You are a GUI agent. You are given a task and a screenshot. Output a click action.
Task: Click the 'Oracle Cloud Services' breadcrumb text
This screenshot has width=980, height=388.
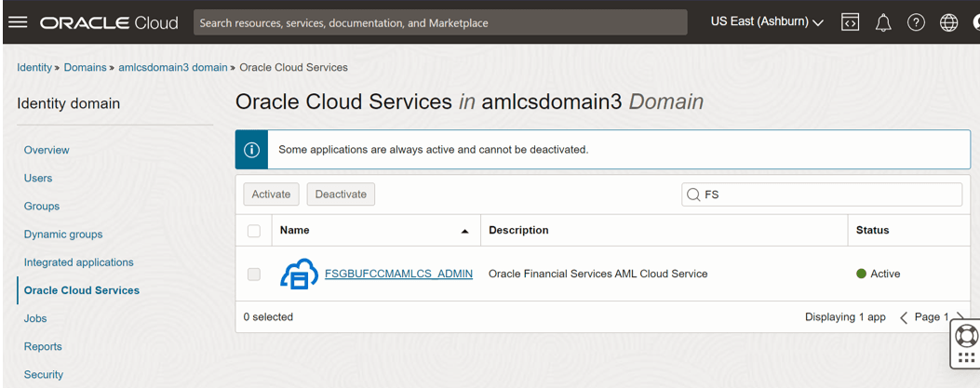294,67
